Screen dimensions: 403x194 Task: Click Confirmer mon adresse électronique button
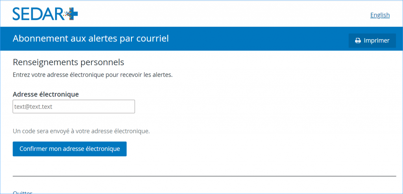pyautogui.click(x=70, y=149)
